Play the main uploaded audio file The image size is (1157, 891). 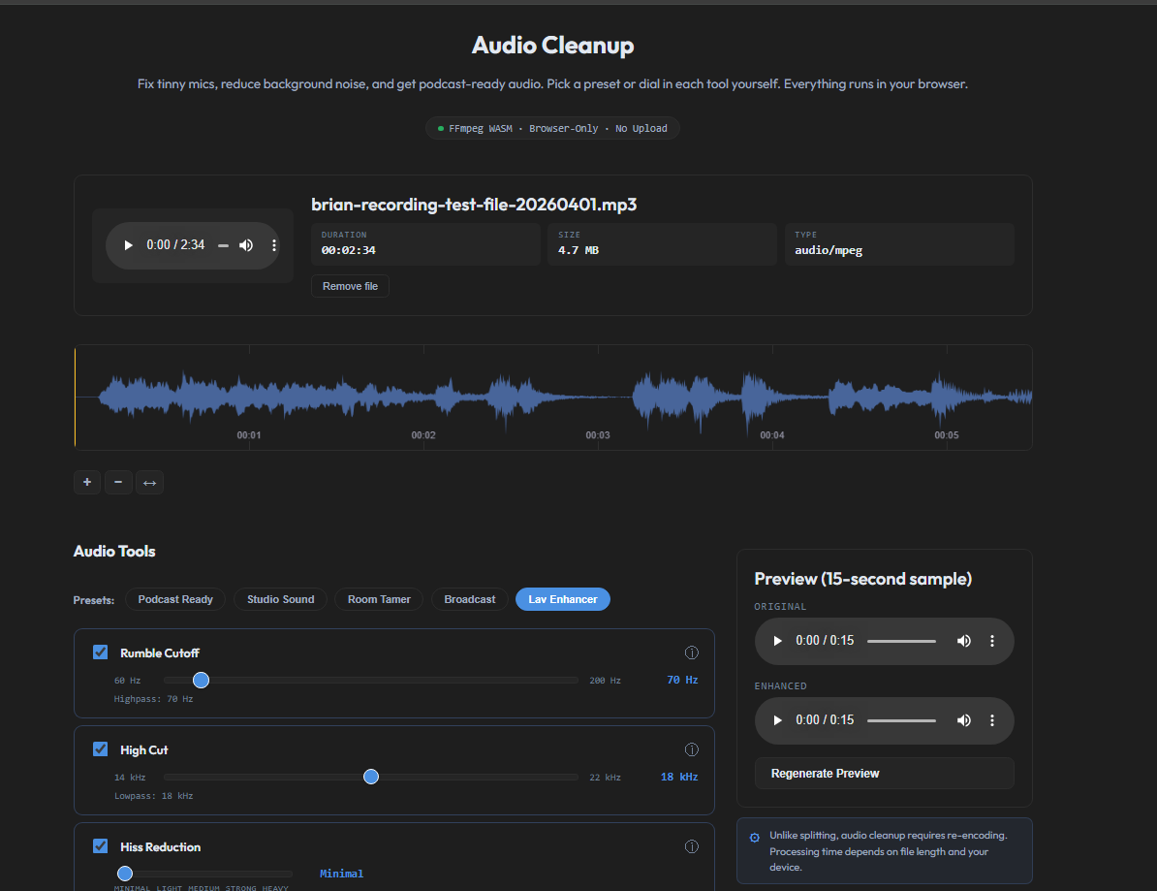128,245
